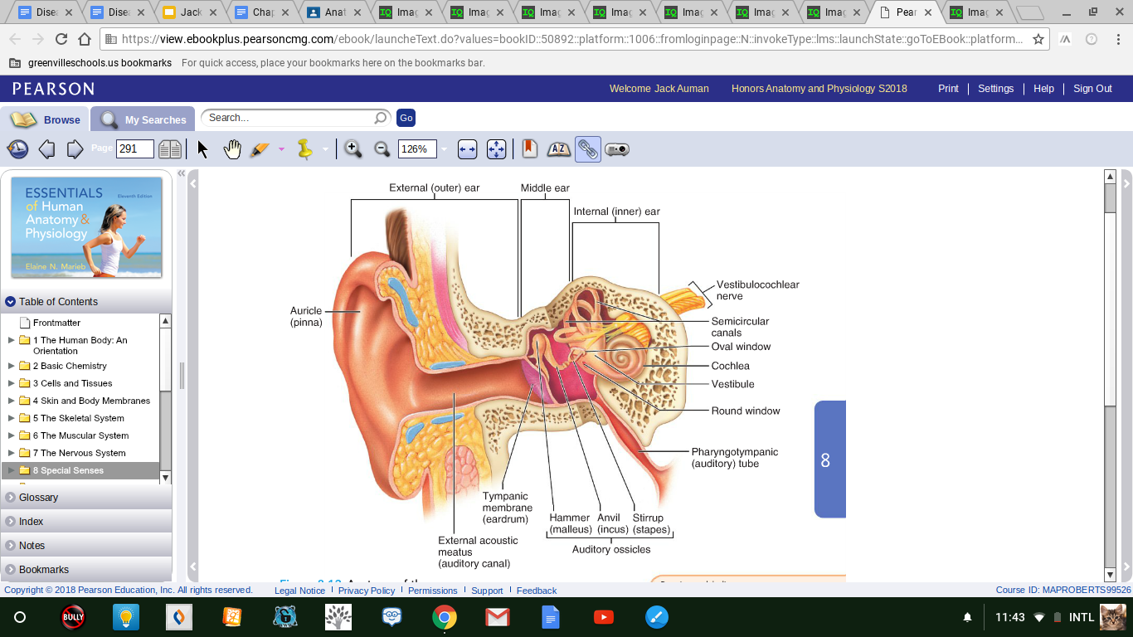
Task: Switch to the Anat browser tab
Action: (x=334, y=12)
